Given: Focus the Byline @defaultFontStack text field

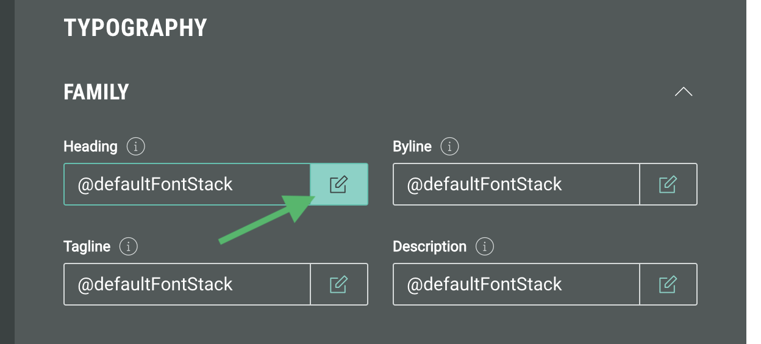Looking at the screenshot, I should [x=516, y=184].
